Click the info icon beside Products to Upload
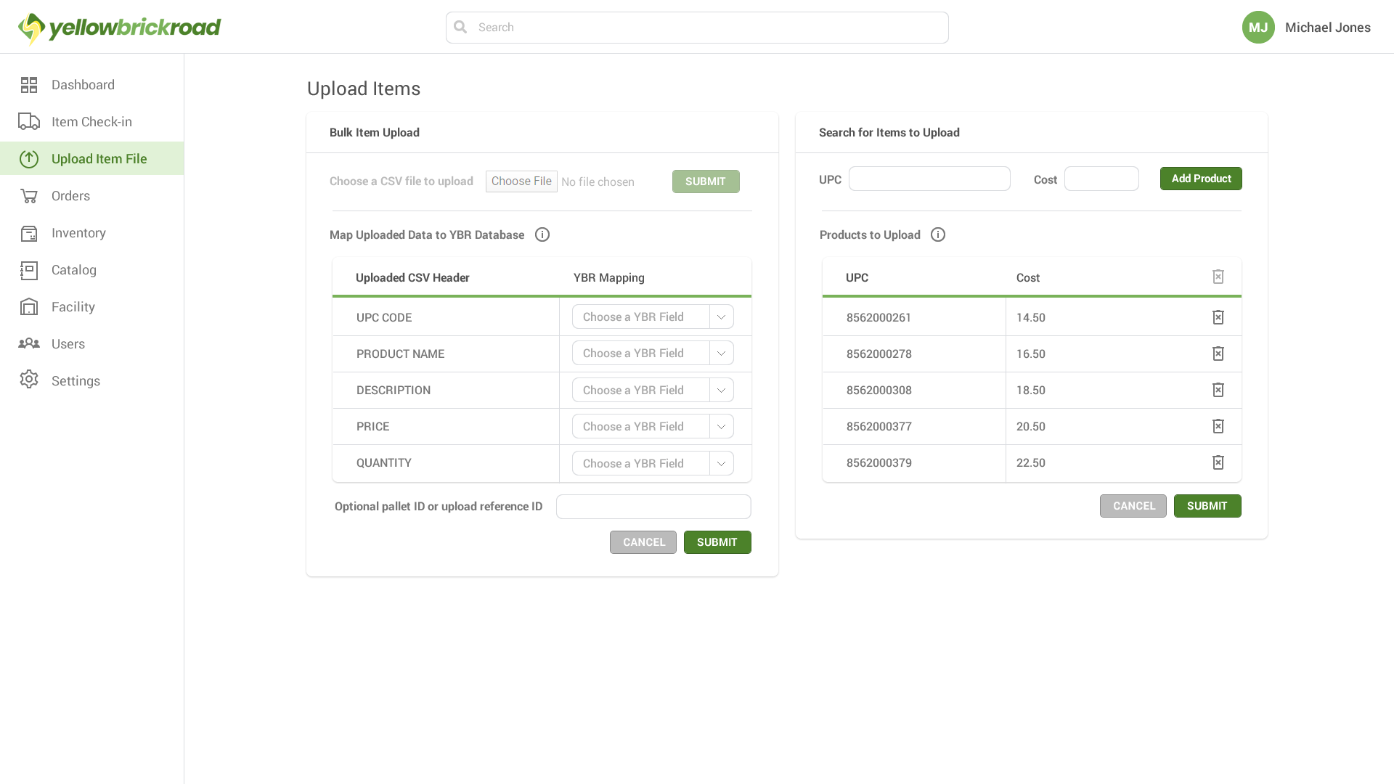 point(937,234)
